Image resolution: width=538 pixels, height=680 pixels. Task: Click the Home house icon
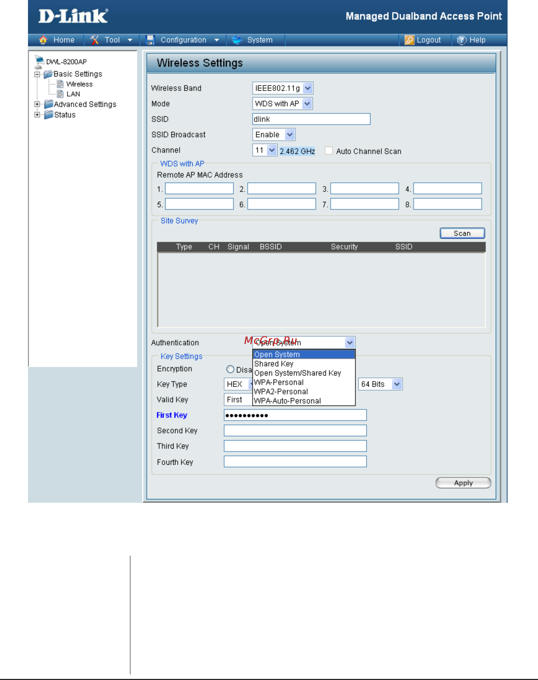point(43,40)
